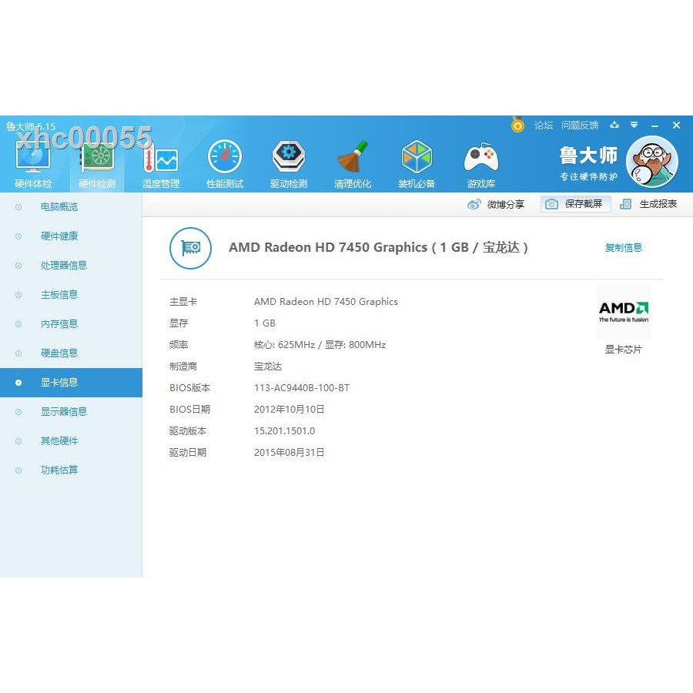
Task: Click driver date 2015年08月31日
Action: point(289,453)
